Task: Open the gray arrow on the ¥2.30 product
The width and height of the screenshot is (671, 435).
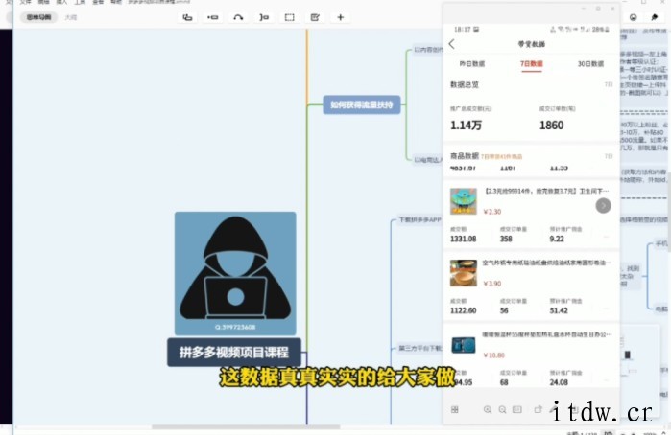Action: [x=603, y=206]
